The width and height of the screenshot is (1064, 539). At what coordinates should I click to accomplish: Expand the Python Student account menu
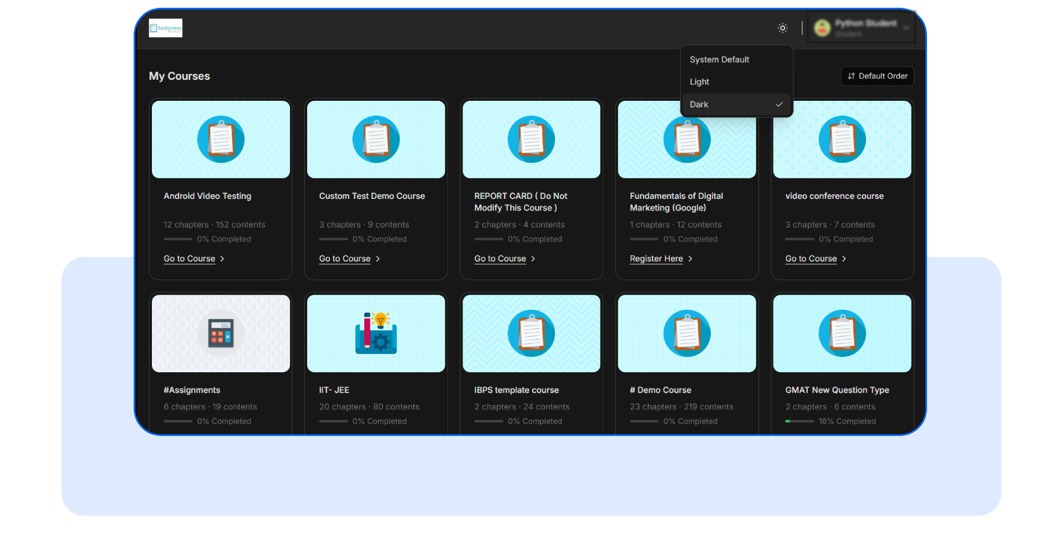click(905, 28)
